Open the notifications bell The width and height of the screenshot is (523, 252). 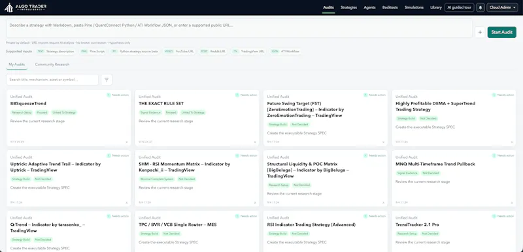481,7
